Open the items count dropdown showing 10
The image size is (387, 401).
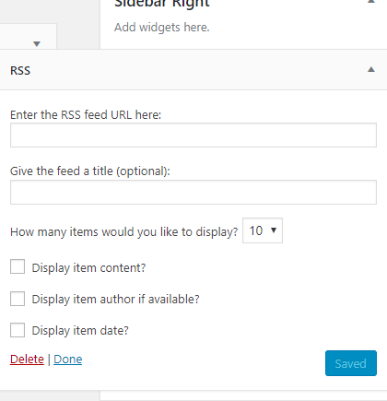point(263,230)
